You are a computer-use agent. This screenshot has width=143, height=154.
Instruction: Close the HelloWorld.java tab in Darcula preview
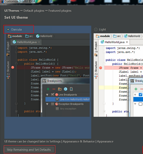tap(39, 42)
